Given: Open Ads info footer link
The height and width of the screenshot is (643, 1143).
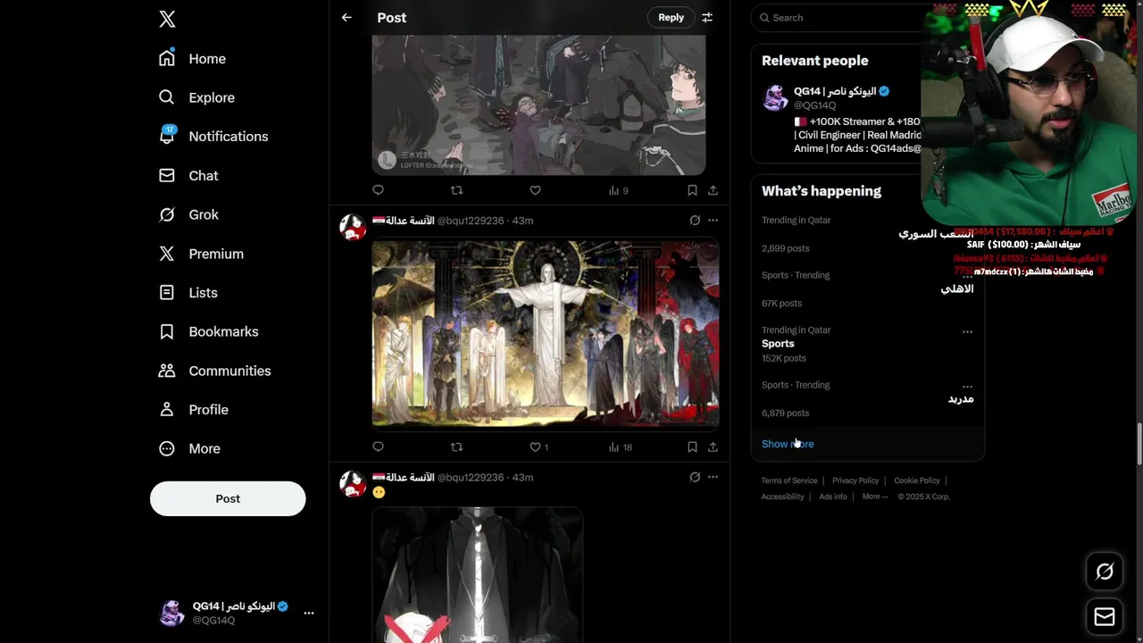Looking at the screenshot, I should [833, 497].
